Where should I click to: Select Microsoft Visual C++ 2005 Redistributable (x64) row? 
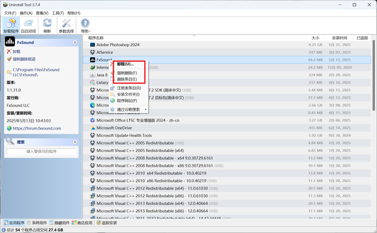tap(227, 151)
